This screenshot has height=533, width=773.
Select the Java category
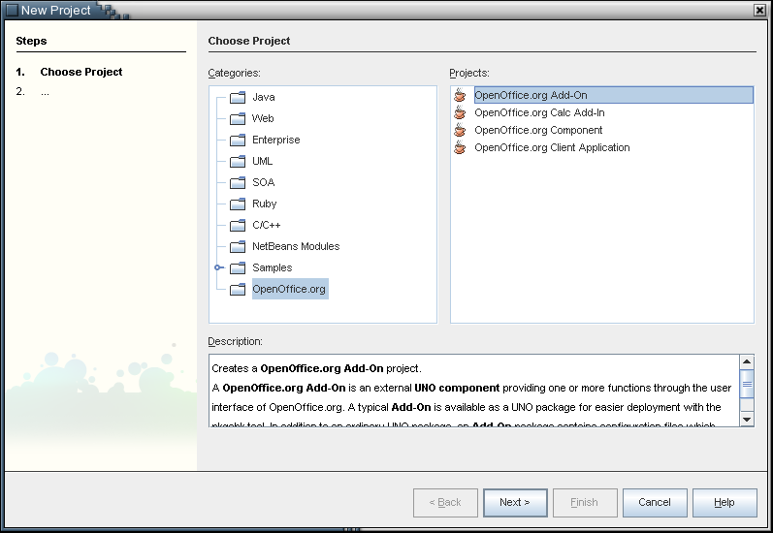point(263,97)
